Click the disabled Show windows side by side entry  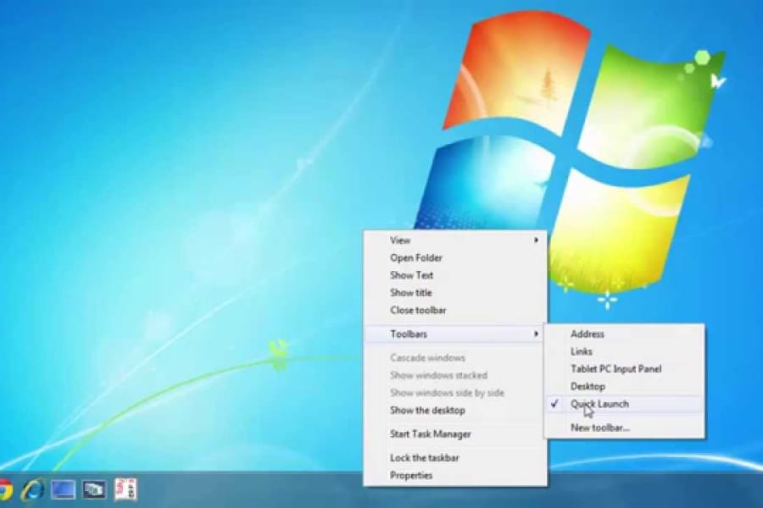[455, 393]
